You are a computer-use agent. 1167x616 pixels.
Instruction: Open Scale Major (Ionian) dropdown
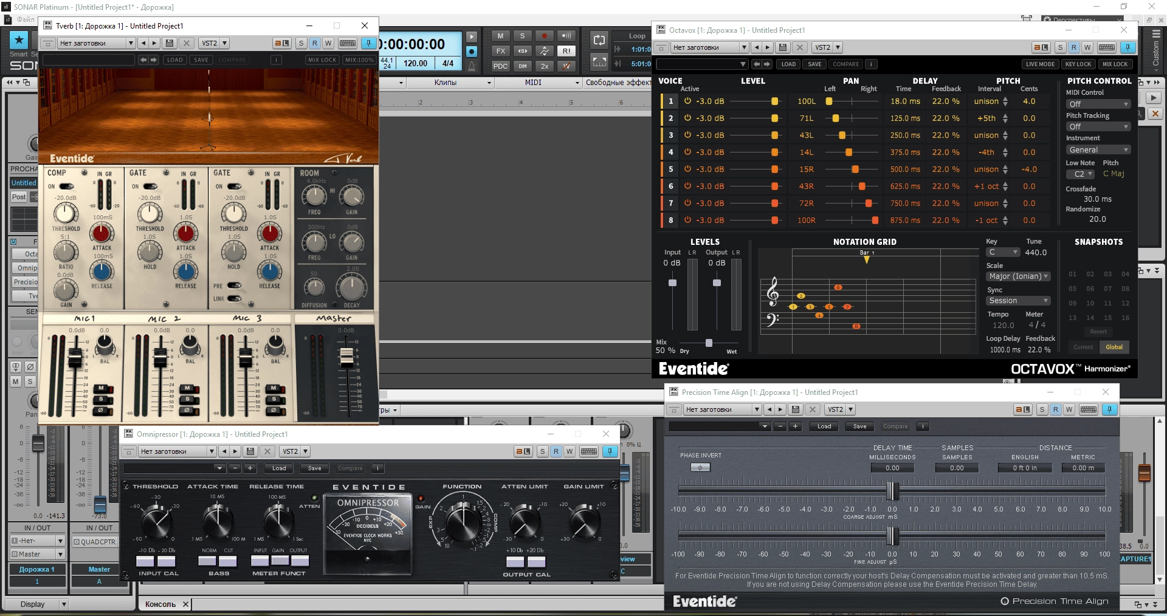tap(1018, 276)
